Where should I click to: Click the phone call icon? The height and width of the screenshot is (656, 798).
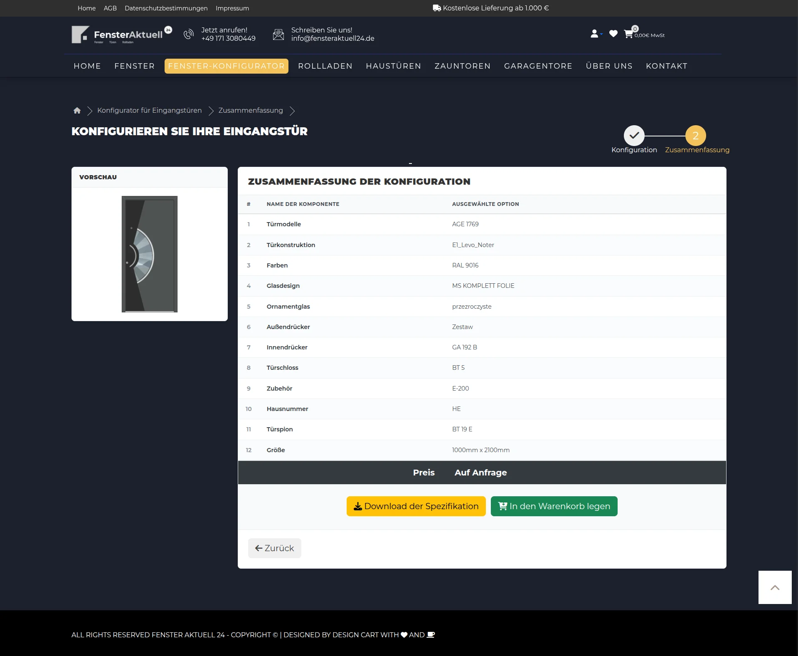click(189, 34)
